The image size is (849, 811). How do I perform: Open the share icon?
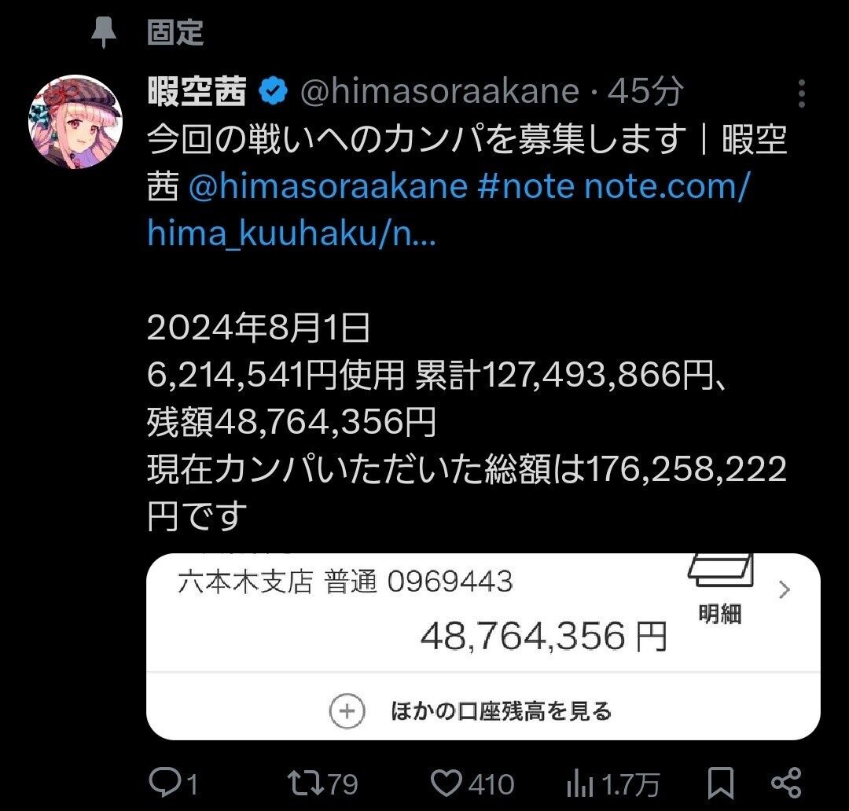click(785, 783)
